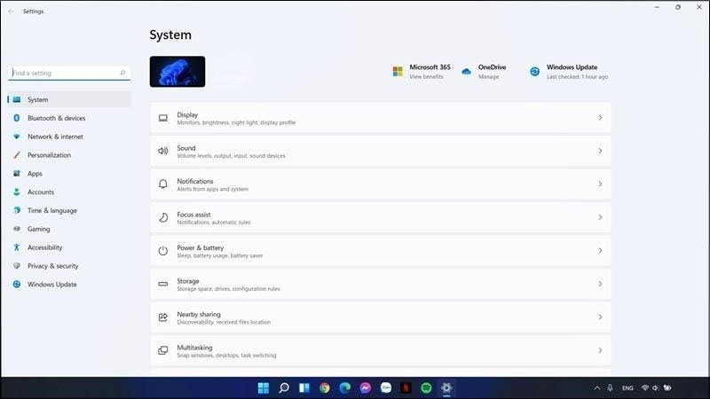Launch Netflix from the taskbar
Screen dimensions: 710x399
coord(406,387)
